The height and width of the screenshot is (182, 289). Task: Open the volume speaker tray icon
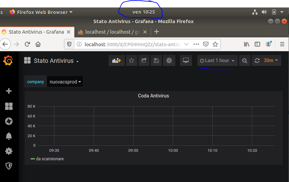264,12
